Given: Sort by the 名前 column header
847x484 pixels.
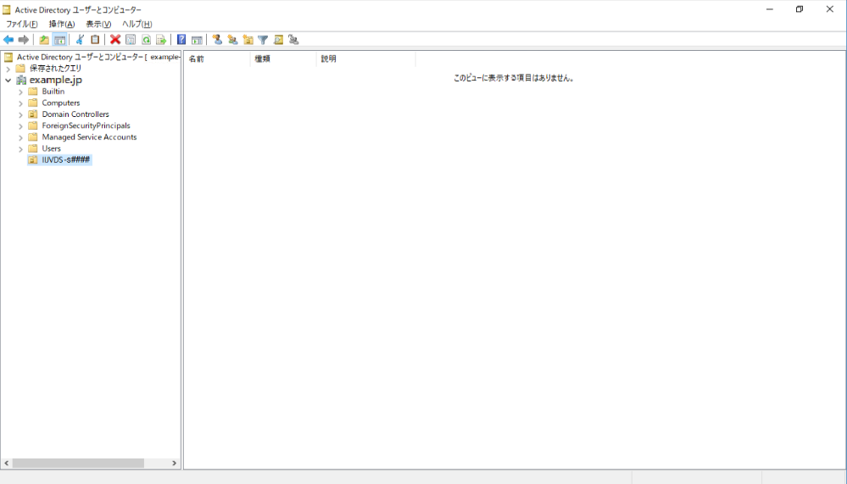Looking at the screenshot, I should [217, 58].
